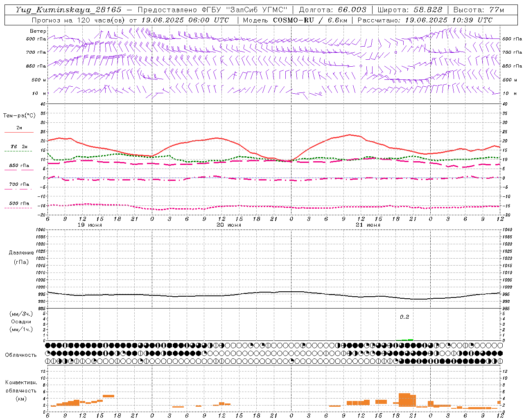
Task: Click the 'Облачность' cloud cover label
Action: coord(21,355)
